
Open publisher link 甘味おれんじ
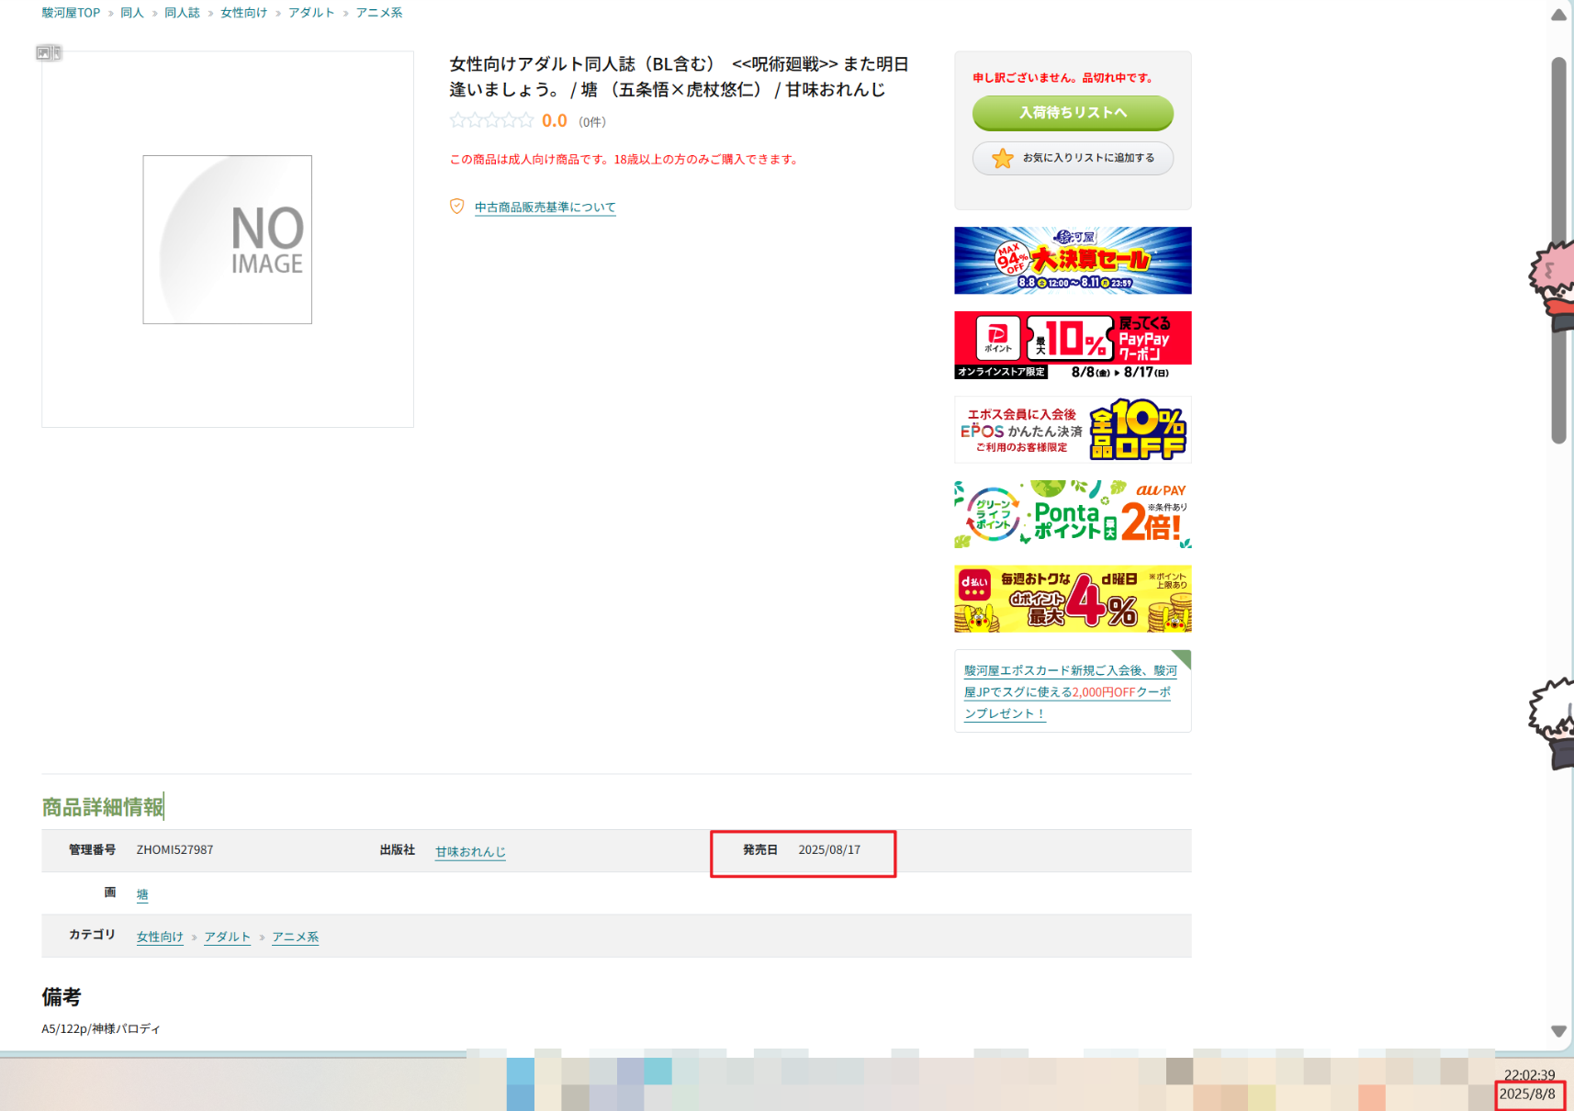470,852
